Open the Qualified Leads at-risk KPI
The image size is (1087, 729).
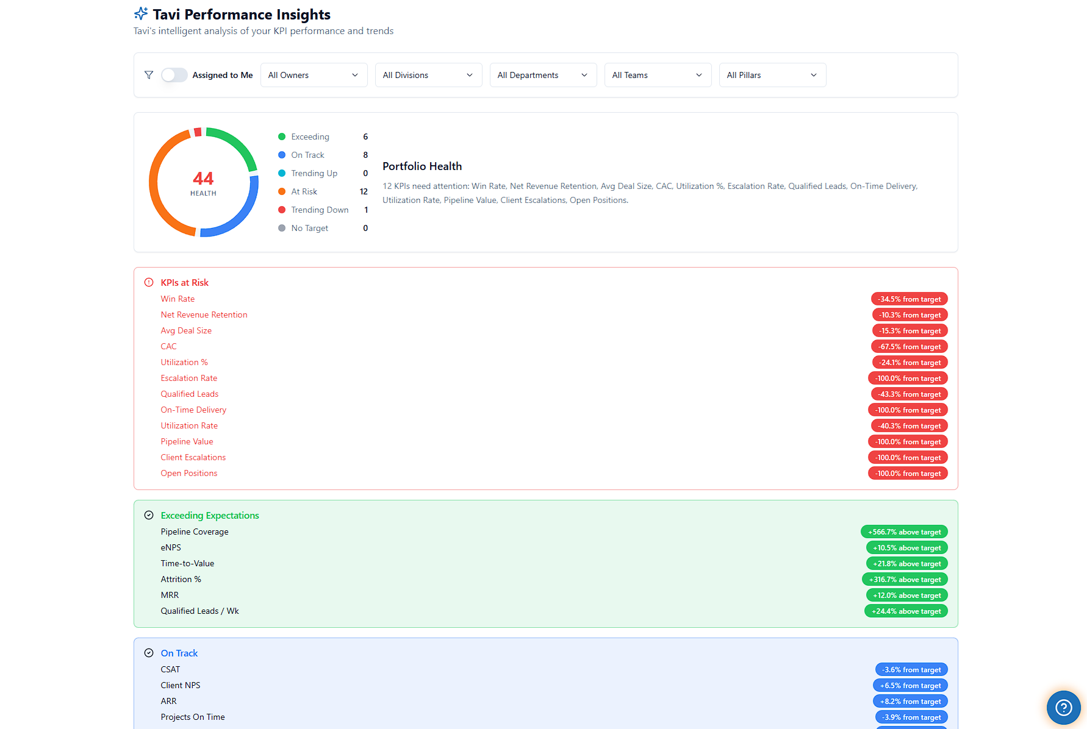tap(189, 394)
